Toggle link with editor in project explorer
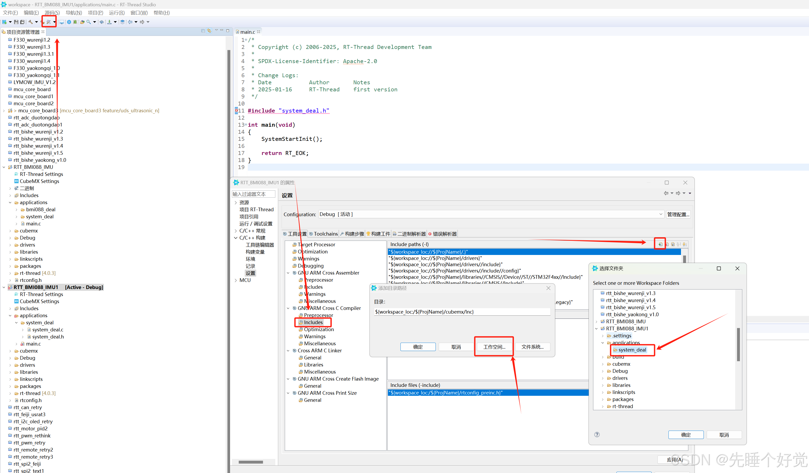The height and width of the screenshot is (473, 809). [x=209, y=31]
